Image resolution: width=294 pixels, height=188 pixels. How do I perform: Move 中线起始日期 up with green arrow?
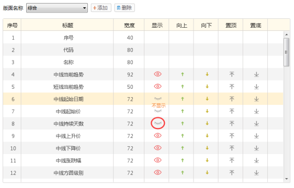(183, 99)
